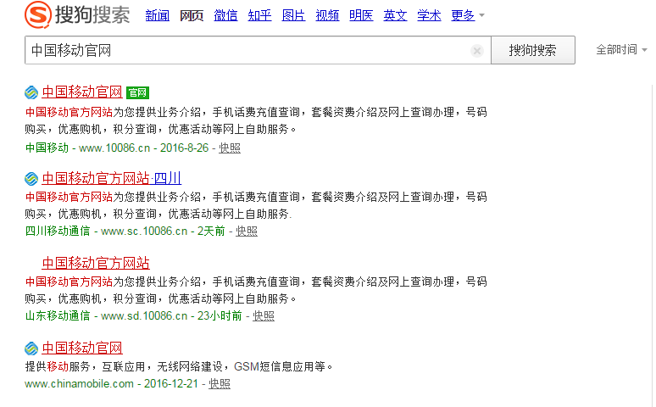Image resolution: width=656 pixels, height=407 pixels.
Task: Open the 视频 tab
Action: 327,15
